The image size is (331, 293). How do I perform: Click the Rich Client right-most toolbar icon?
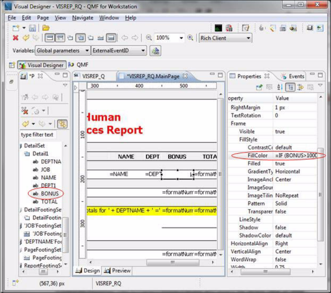pyautogui.click(x=320, y=28)
